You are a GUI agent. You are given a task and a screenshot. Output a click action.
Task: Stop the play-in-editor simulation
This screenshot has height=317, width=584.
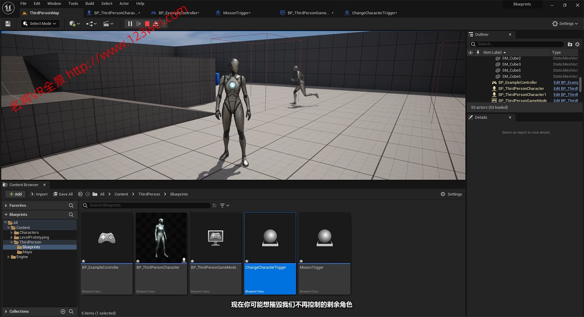[x=147, y=24]
